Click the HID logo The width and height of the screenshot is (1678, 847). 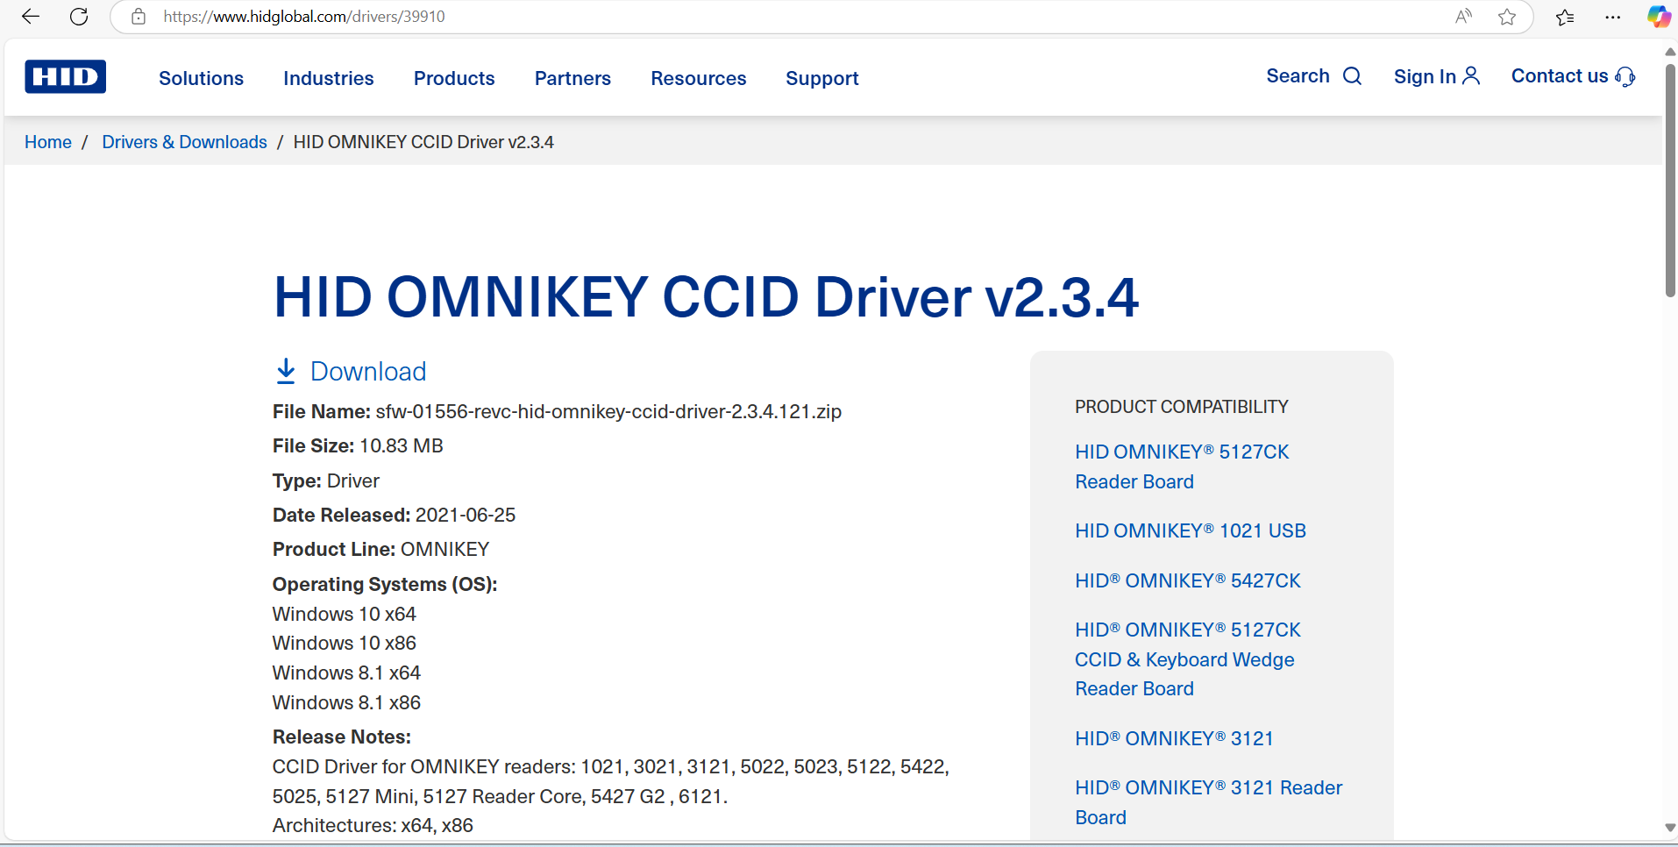[65, 76]
